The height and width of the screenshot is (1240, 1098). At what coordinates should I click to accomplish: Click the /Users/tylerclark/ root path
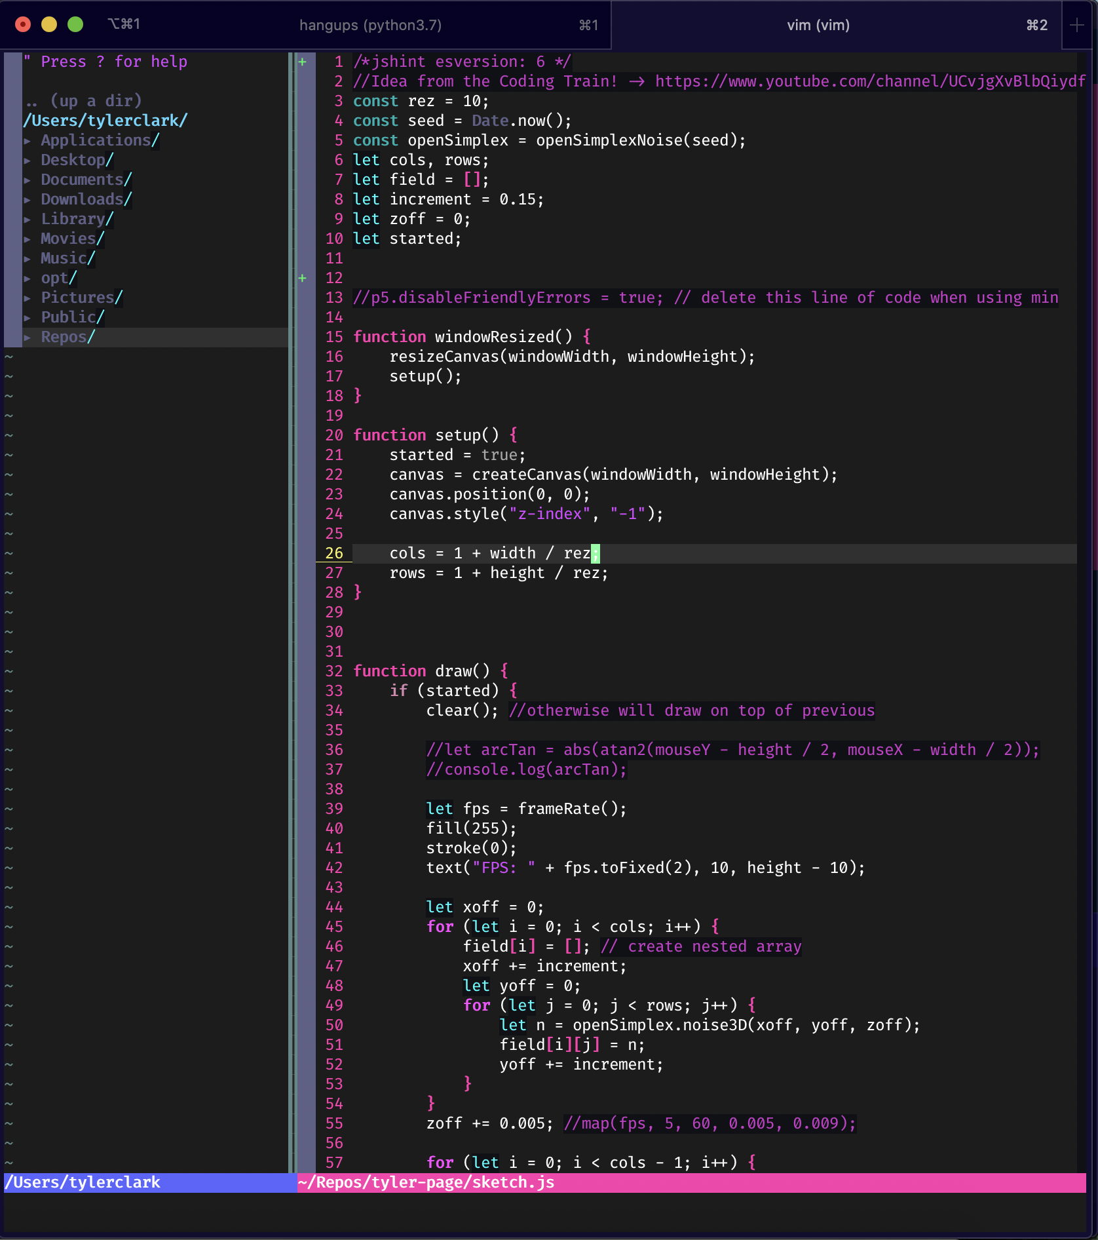105,121
